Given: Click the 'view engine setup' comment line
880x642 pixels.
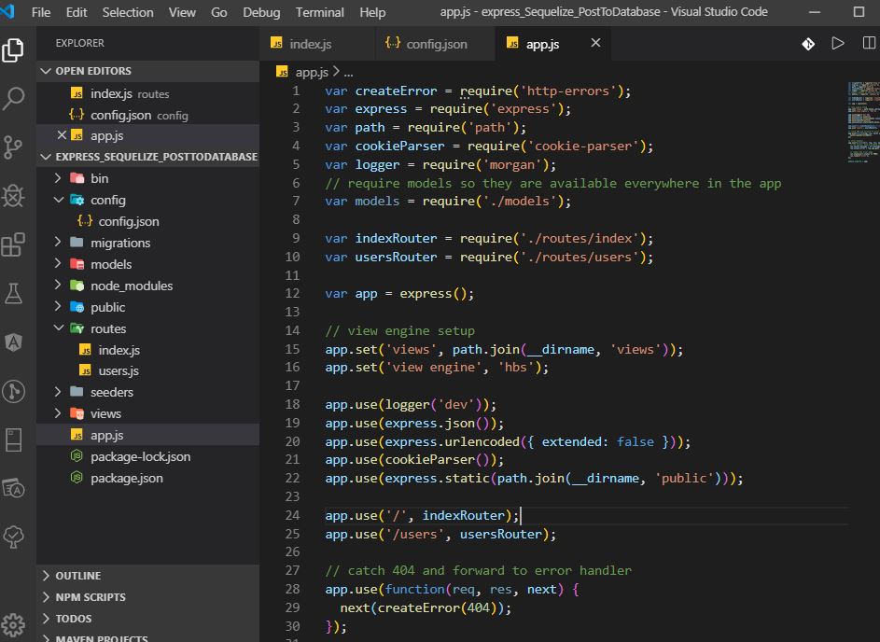Looking at the screenshot, I should click(x=399, y=330).
